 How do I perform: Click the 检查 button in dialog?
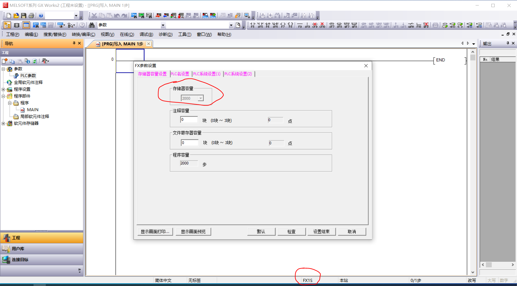coord(291,231)
